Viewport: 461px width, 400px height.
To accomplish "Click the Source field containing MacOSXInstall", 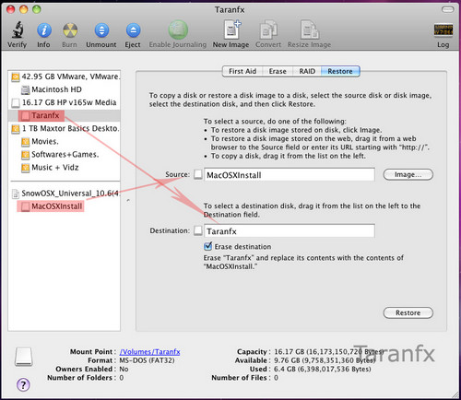I will [x=290, y=175].
